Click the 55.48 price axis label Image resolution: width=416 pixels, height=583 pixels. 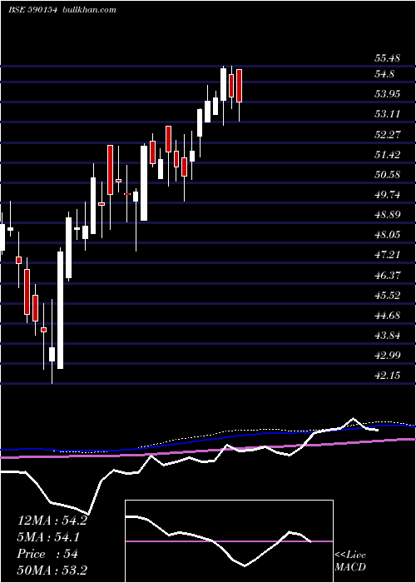click(387, 58)
